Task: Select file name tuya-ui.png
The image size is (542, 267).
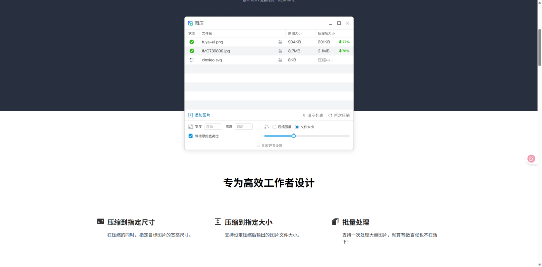Action: tap(212, 42)
